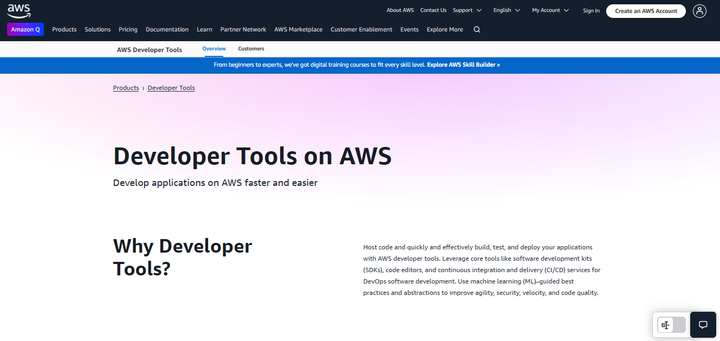The image size is (720, 341).
Task: Open the Amazon Q button
Action: pyautogui.click(x=25, y=30)
